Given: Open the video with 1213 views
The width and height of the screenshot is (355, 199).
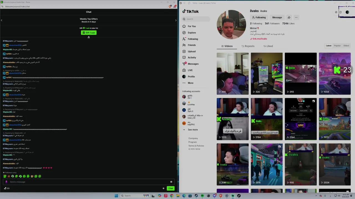Looking at the screenshot, I should coord(232,119).
